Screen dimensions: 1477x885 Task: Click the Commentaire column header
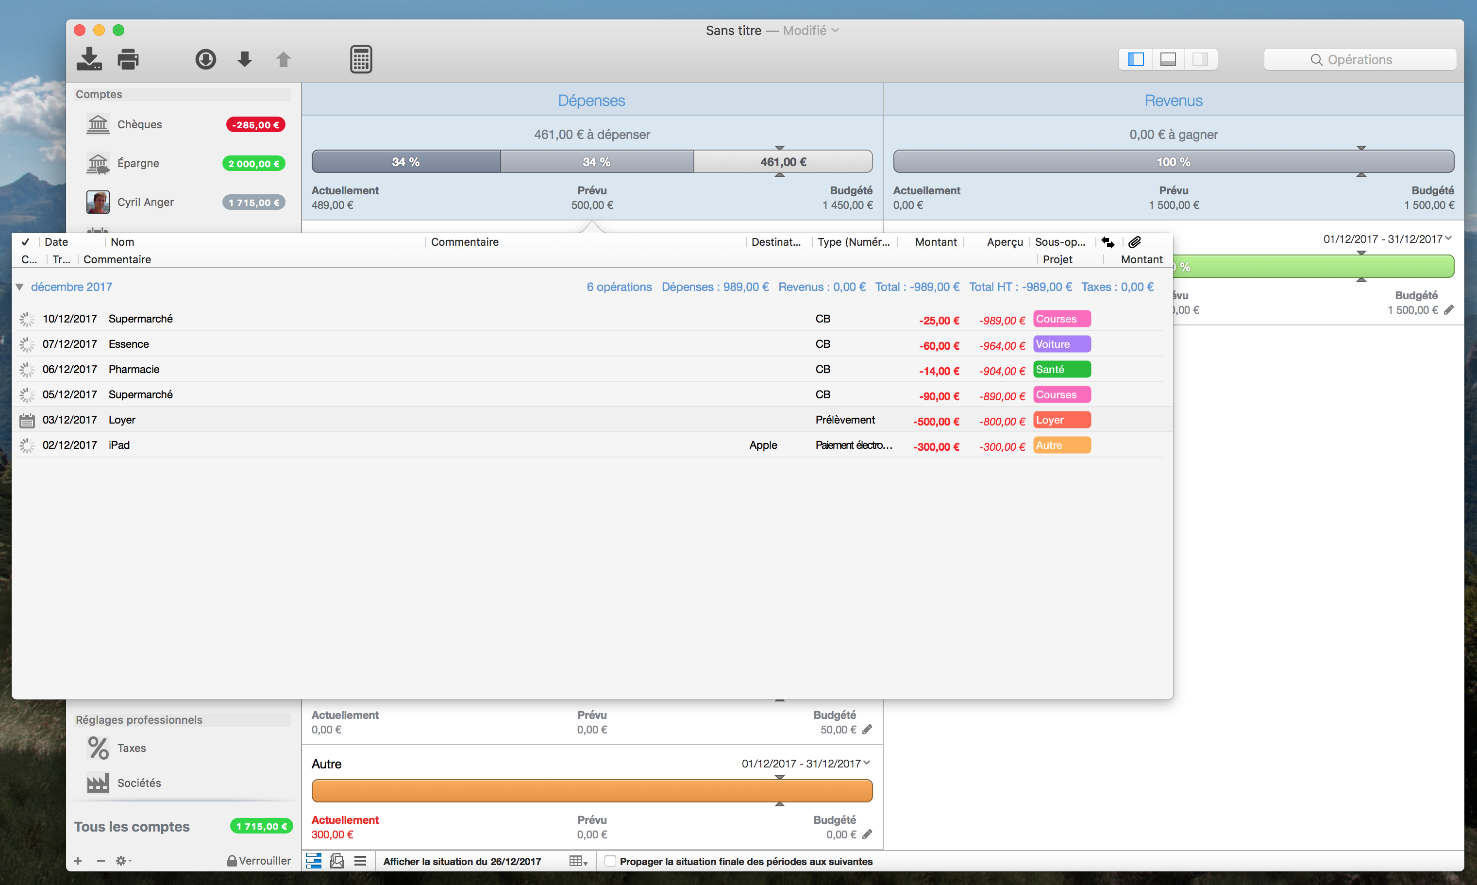pyautogui.click(x=465, y=241)
